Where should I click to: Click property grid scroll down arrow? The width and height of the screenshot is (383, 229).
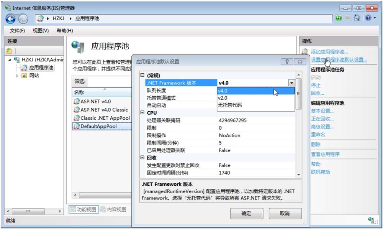pos(298,175)
